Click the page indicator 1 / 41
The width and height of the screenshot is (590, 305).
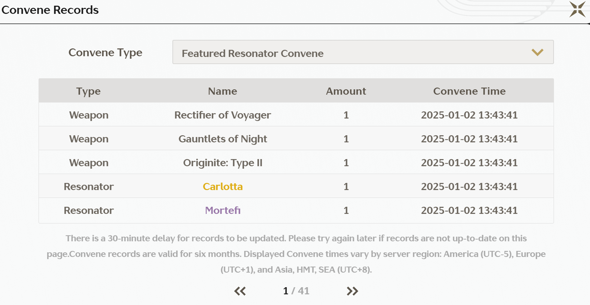pos(296,291)
